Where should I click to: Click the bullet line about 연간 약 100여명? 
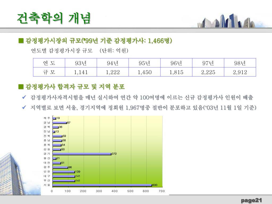(142, 97)
